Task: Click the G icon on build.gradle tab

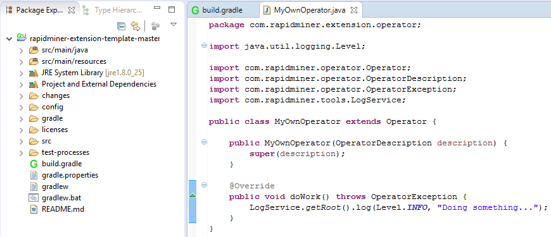Action: coord(195,10)
